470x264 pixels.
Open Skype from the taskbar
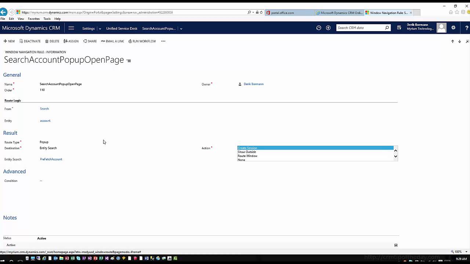pos(78,258)
